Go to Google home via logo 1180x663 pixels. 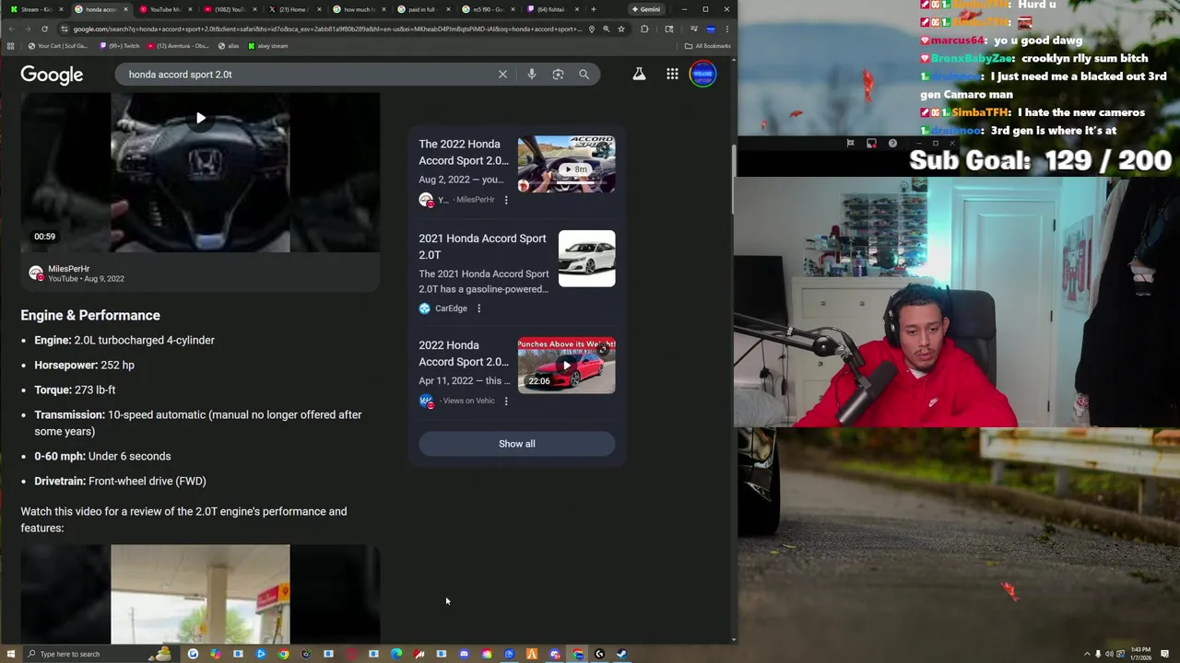click(x=52, y=75)
